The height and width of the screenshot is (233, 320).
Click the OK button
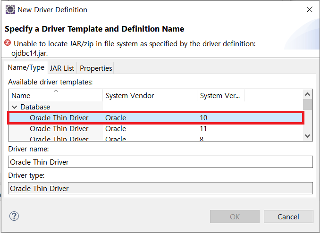(235, 216)
